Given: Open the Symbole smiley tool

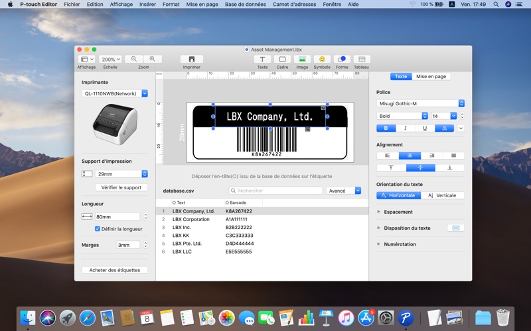Looking at the screenshot, I should click(x=322, y=59).
